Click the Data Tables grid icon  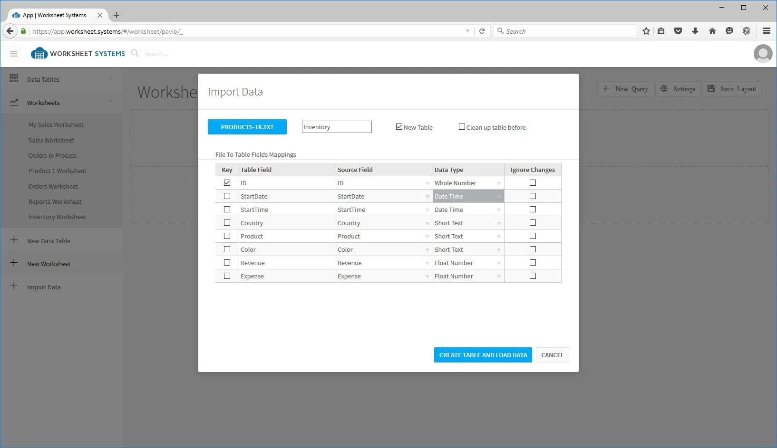14,78
